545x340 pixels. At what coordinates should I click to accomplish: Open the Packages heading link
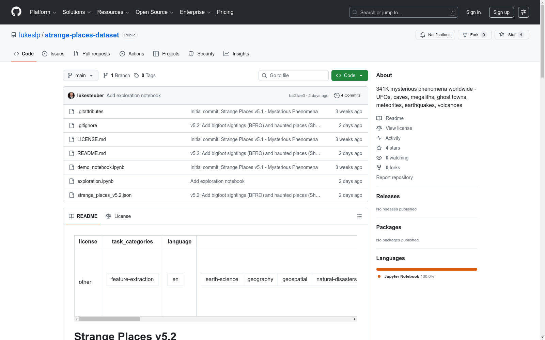tap(389, 227)
